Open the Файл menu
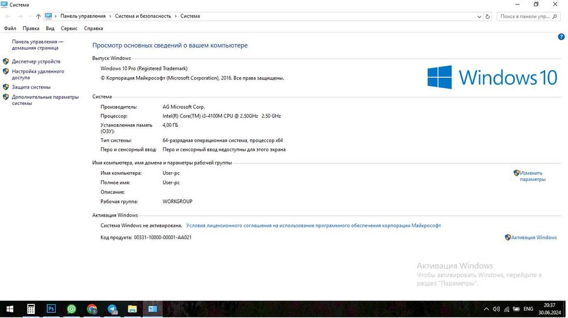This screenshot has width=568, height=318. [x=10, y=28]
